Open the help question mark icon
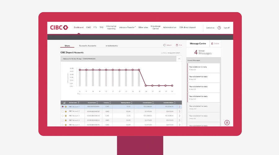The height and width of the screenshot is (155, 279). pos(219,28)
